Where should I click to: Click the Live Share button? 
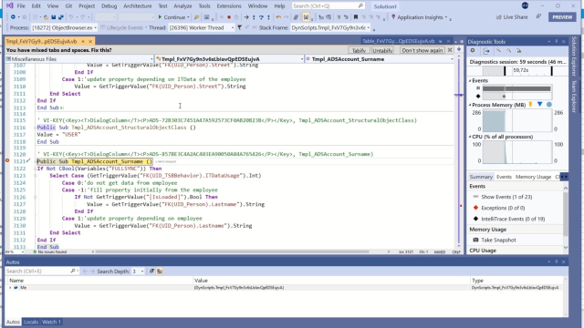pyautogui.click(x=512, y=17)
